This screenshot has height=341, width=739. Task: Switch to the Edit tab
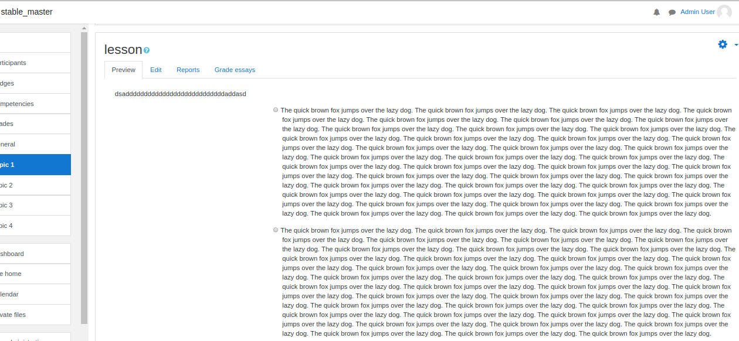155,70
